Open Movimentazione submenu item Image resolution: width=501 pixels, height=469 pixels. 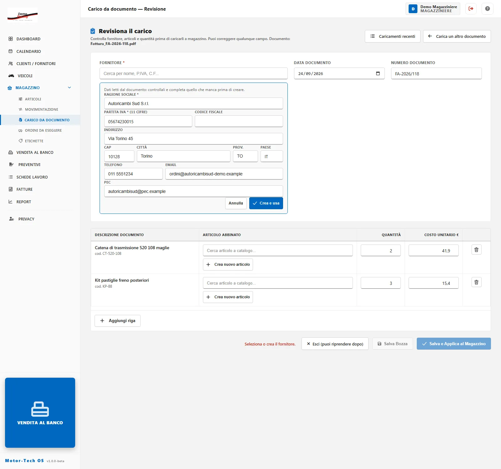(41, 109)
